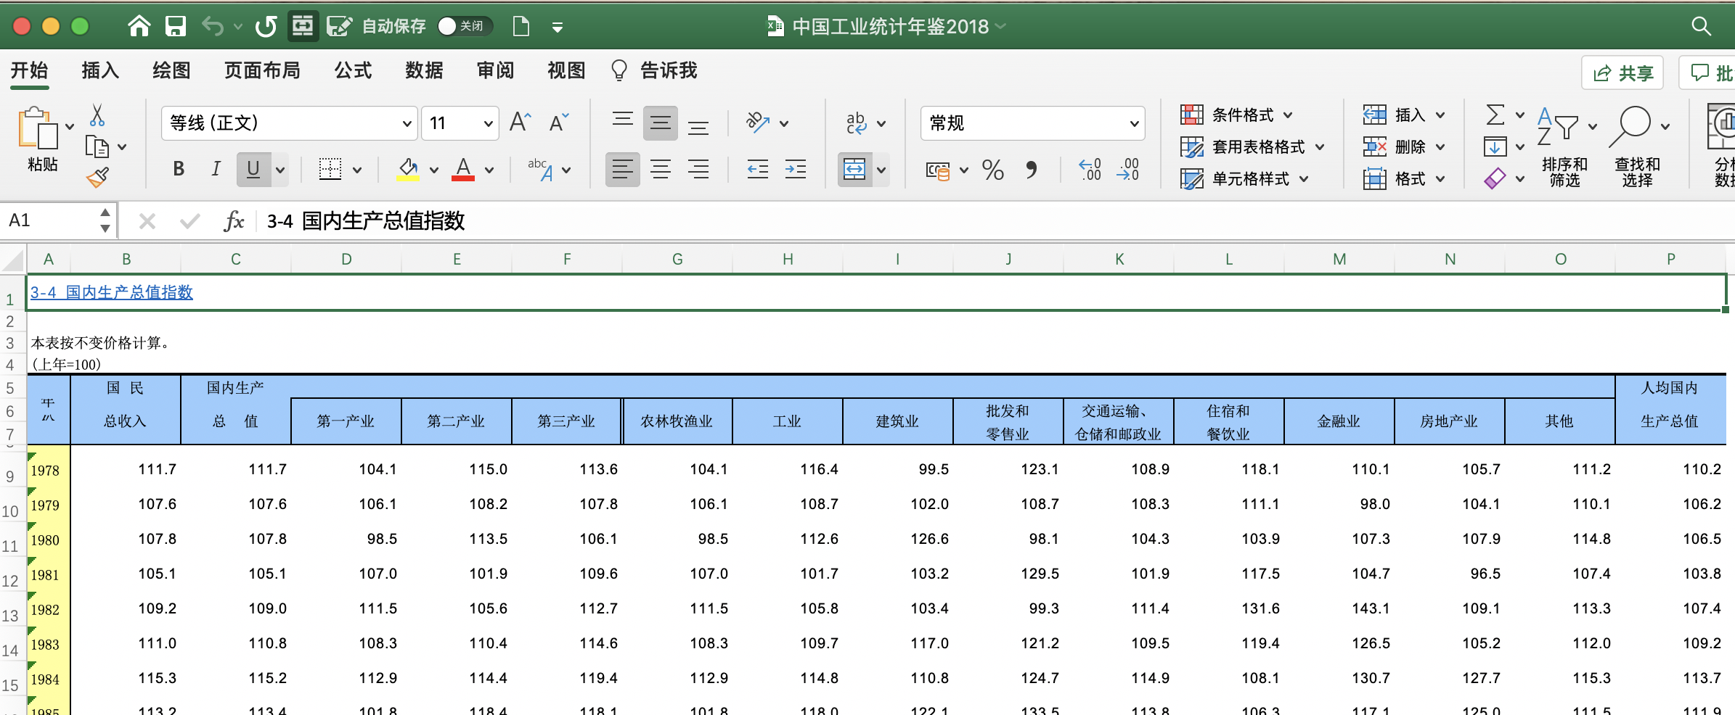Image resolution: width=1735 pixels, height=715 pixels.
Task: Expand the number format combo box
Action: [1133, 123]
